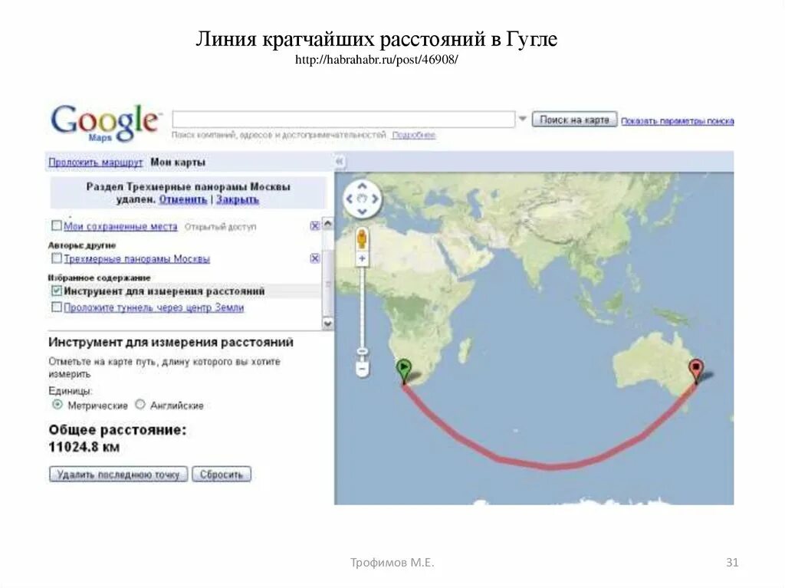Click Удалить последнюю точку button
785x588 pixels.
coord(118,475)
